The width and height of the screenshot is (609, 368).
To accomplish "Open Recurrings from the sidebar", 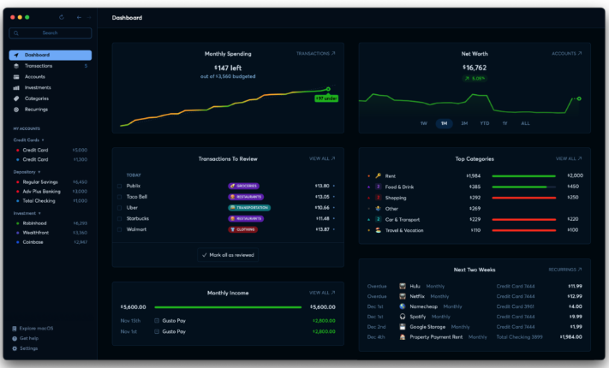I will [x=37, y=109].
